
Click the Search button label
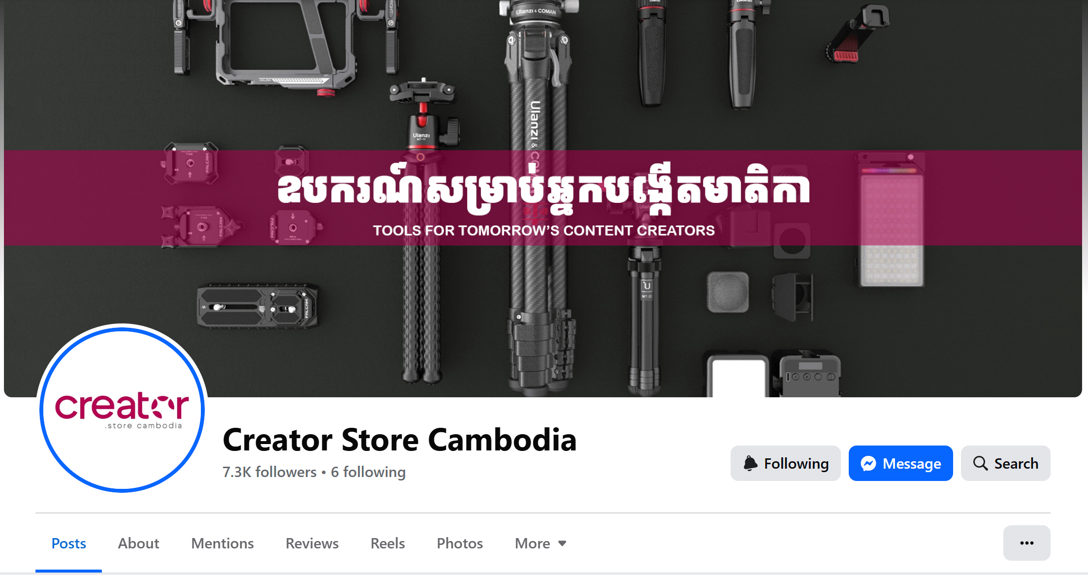tap(1016, 464)
